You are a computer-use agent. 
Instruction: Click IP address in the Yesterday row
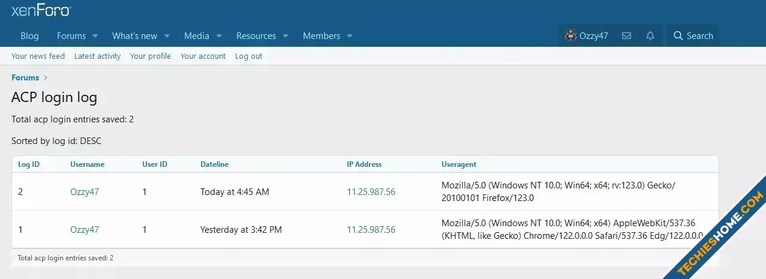[x=371, y=229]
